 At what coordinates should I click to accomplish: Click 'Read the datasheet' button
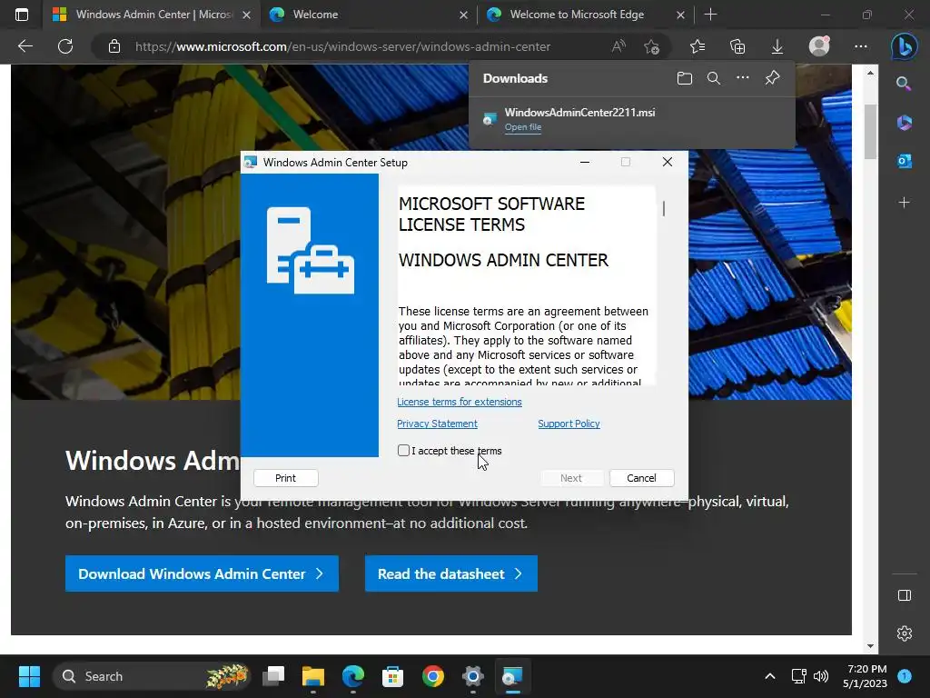(x=450, y=573)
